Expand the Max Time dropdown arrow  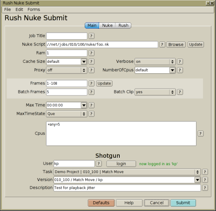click(x=84, y=105)
